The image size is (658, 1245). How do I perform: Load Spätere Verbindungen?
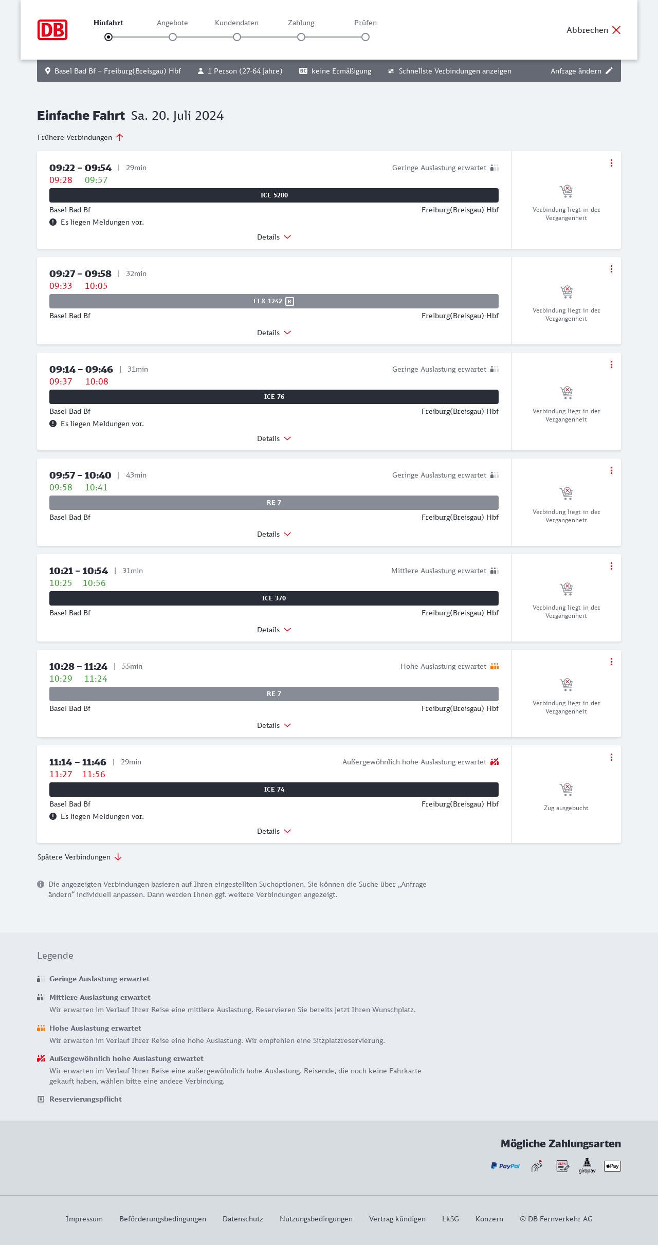(x=80, y=857)
